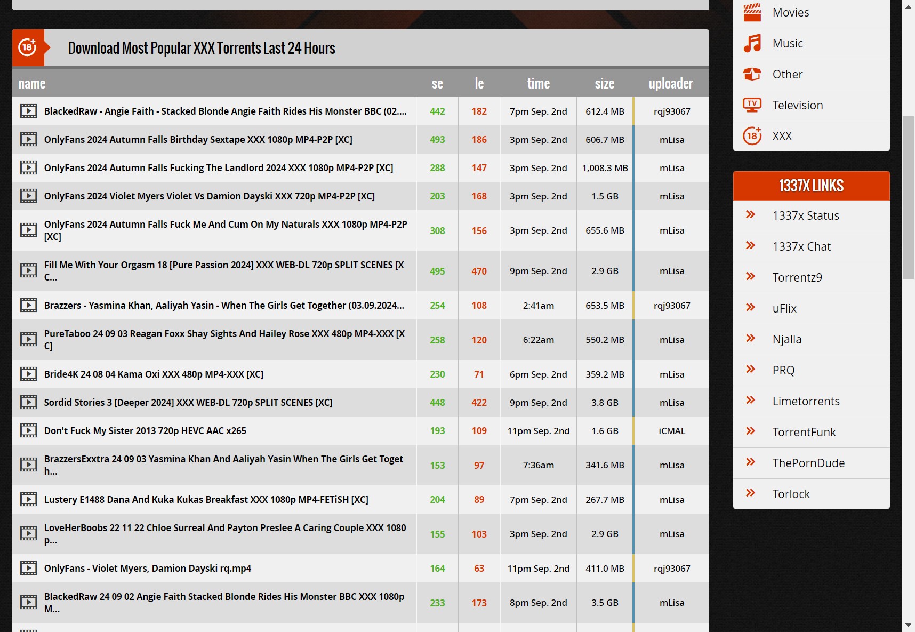This screenshot has width=915, height=632.
Task: Click the Music note icon
Action: click(752, 43)
